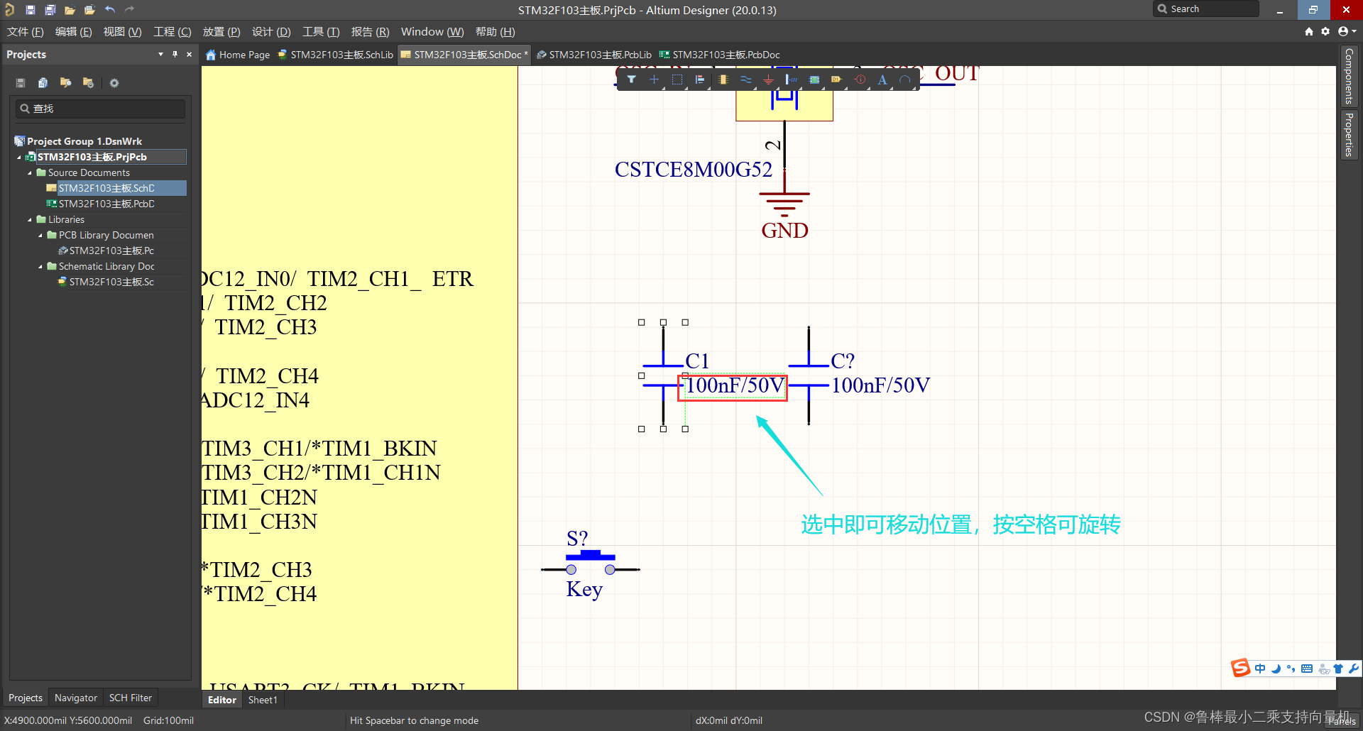
Task: Choose the Place Text String tool
Action: click(882, 80)
